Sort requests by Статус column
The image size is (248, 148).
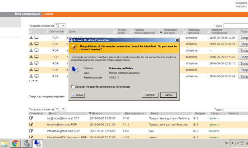point(216,114)
